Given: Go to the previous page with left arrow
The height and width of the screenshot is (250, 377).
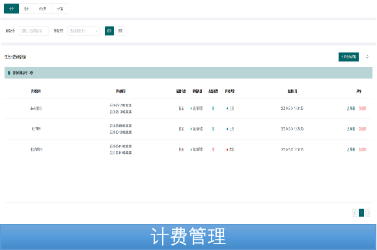Looking at the screenshot, I should point(355,212).
